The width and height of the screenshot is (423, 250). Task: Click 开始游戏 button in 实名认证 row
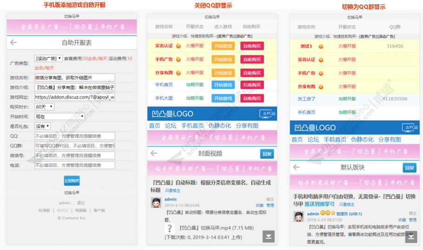pyautogui.click(x=223, y=46)
